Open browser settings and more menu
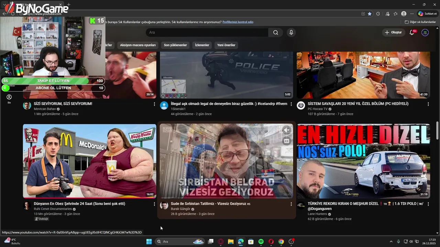This screenshot has height=247, width=440. click(x=412, y=14)
